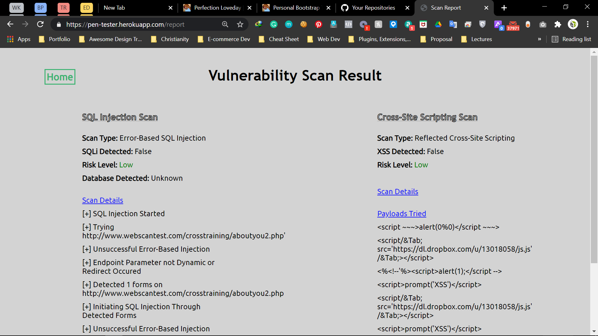Open the ED tab group
Screen dimensions: 598x336
pyautogui.click(x=87, y=8)
